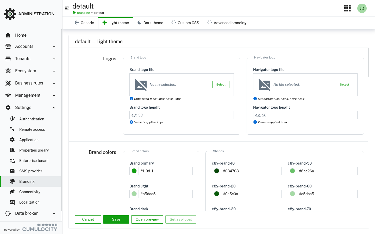Click the Localization translation icon
Viewport: 375px width, 234px height.
click(12, 202)
